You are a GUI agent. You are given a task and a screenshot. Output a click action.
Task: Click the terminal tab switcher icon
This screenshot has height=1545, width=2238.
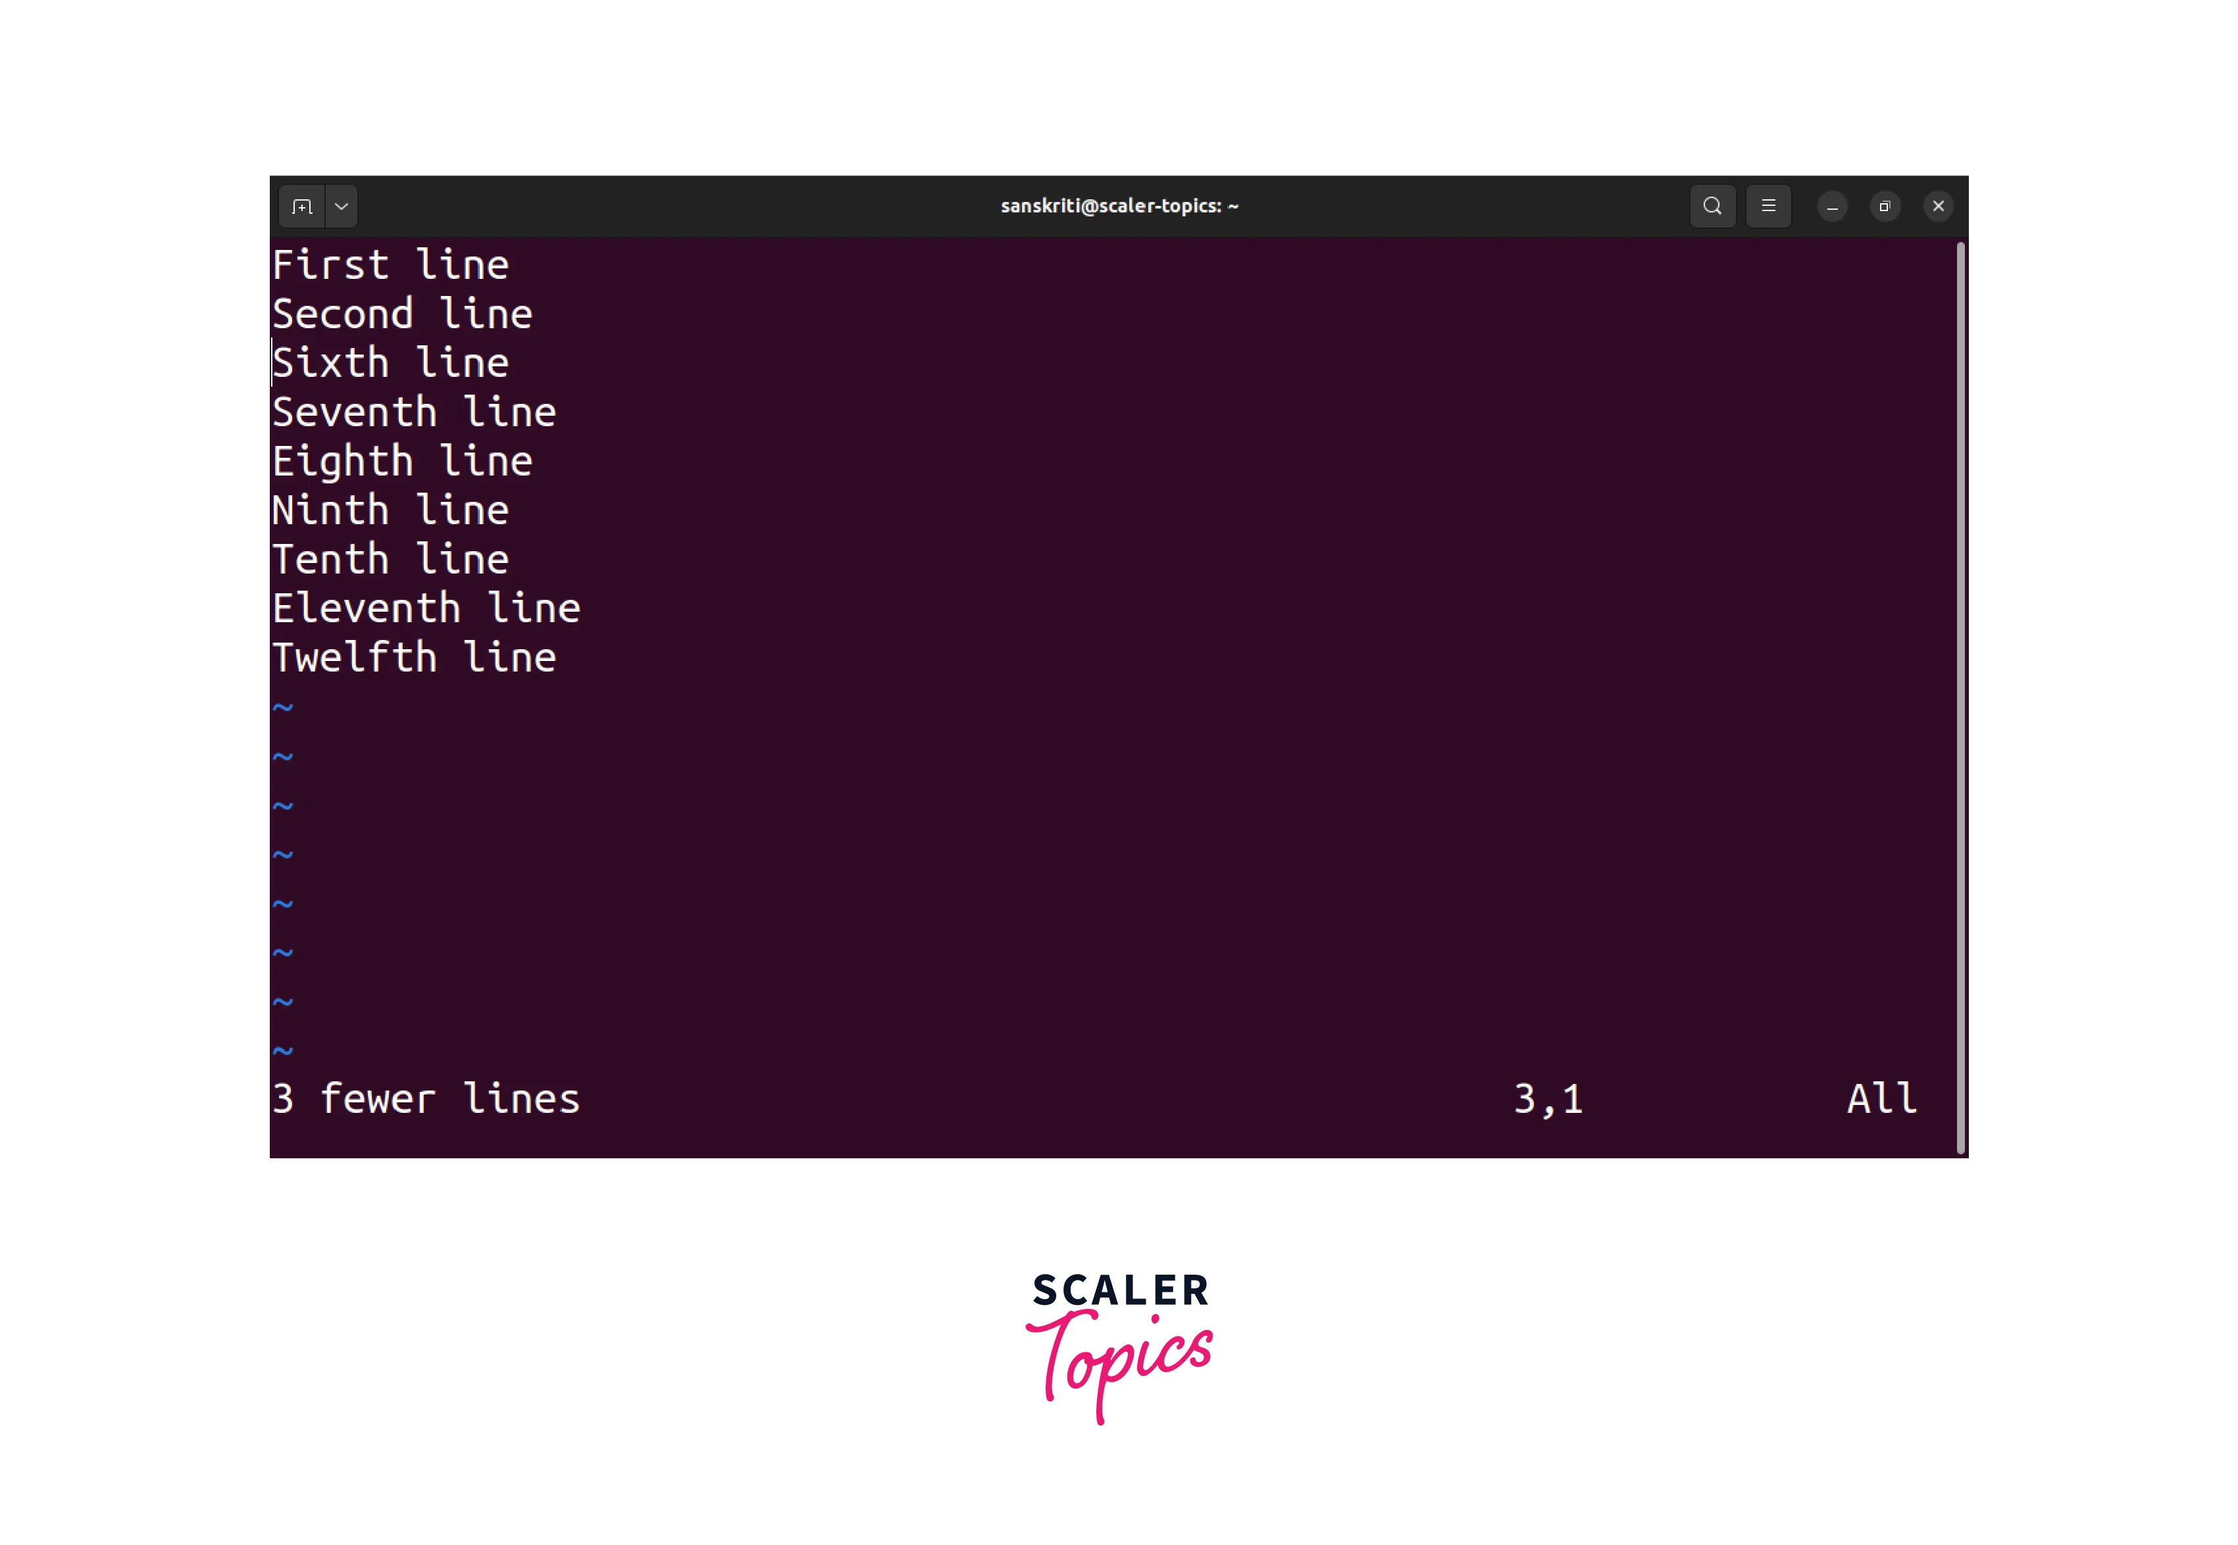pos(340,206)
